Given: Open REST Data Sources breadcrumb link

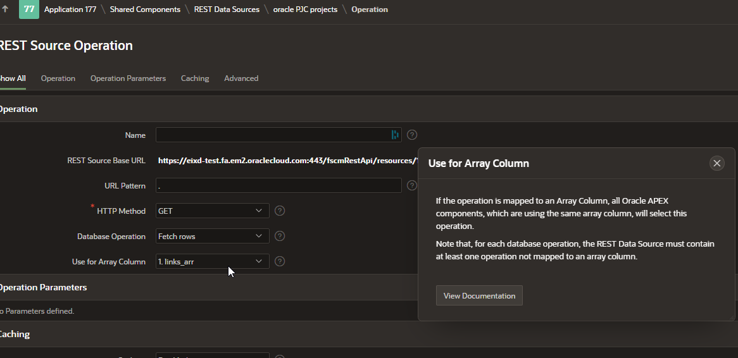Looking at the screenshot, I should tap(227, 9).
